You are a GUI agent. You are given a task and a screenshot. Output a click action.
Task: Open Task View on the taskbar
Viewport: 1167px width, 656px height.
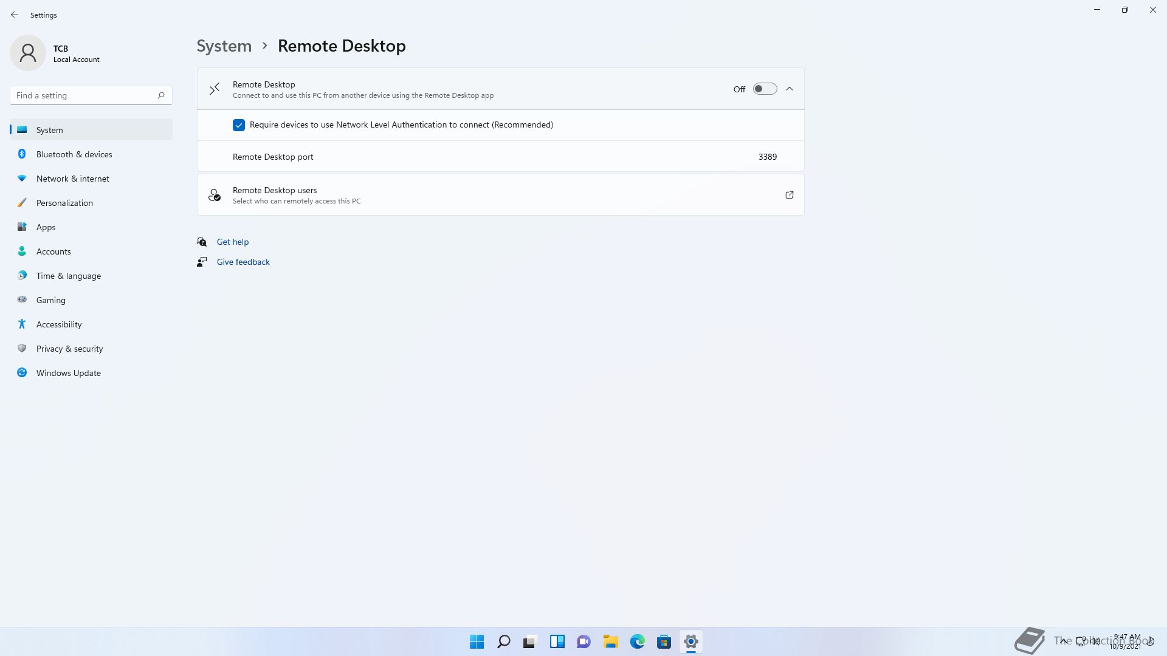click(531, 641)
